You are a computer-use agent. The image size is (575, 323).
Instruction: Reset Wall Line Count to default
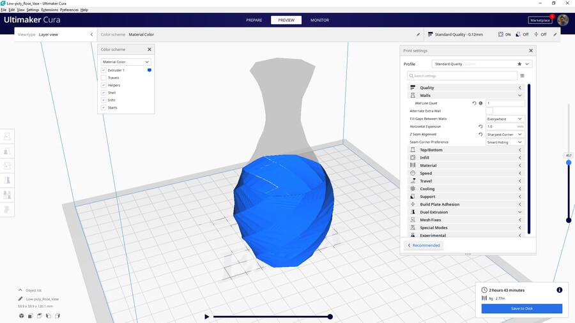474,103
